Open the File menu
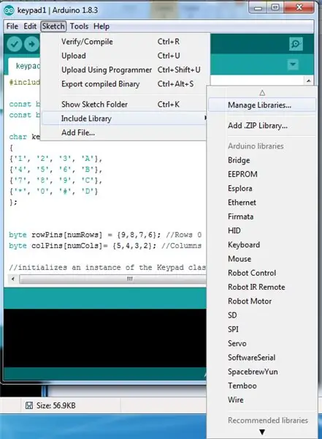This screenshot has height=439, width=322. [x=12, y=26]
